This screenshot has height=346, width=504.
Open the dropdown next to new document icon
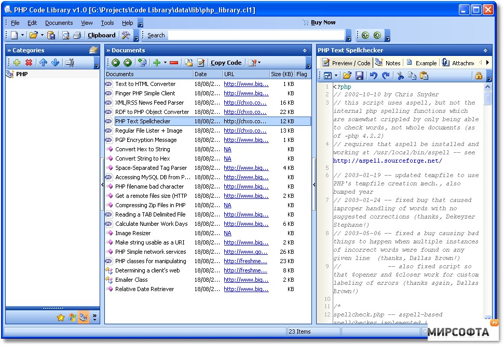pyautogui.click(x=22, y=35)
